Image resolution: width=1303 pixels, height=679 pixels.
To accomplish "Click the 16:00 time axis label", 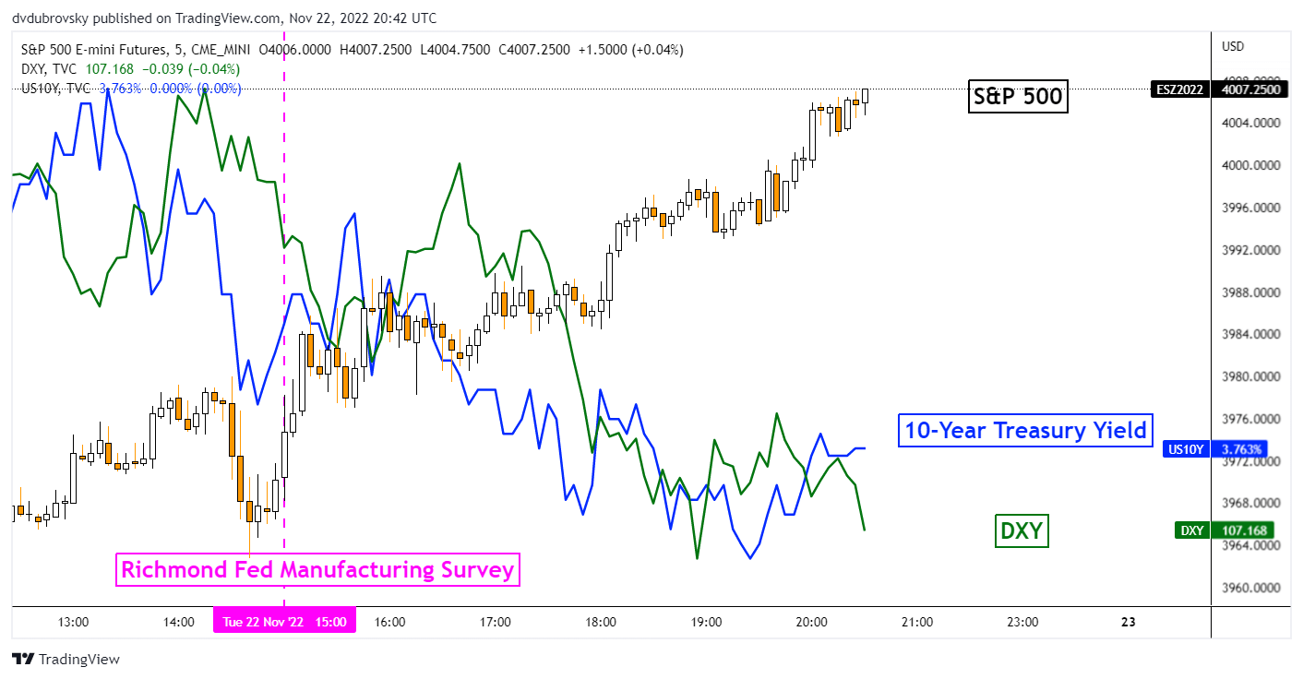I will pos(390,622).
